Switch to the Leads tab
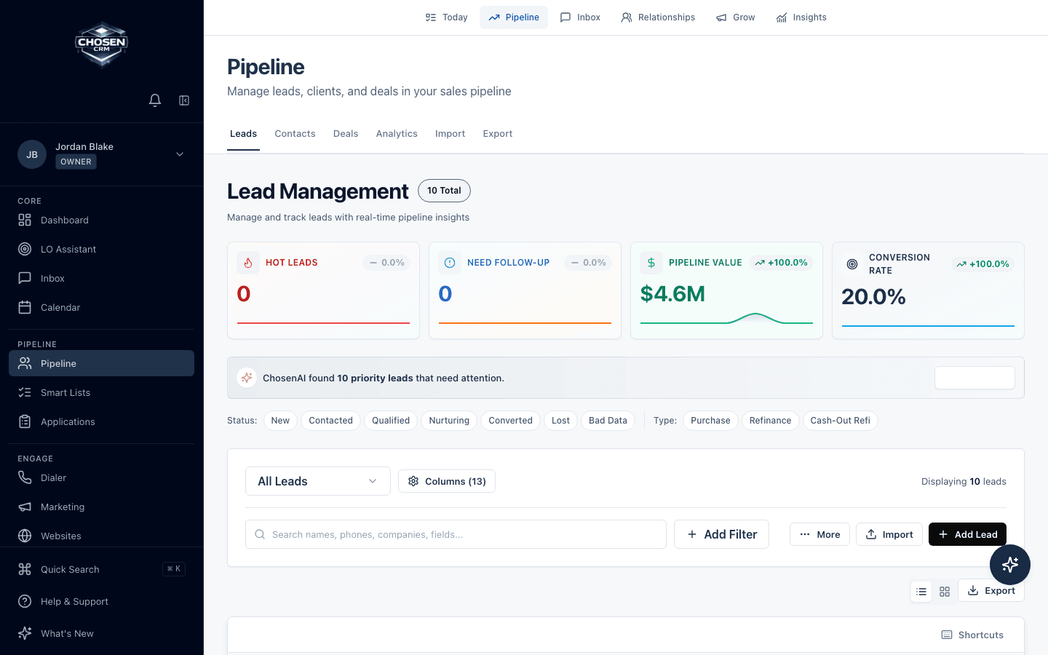This screenshot has height=655, width=1048. [243, 134]
